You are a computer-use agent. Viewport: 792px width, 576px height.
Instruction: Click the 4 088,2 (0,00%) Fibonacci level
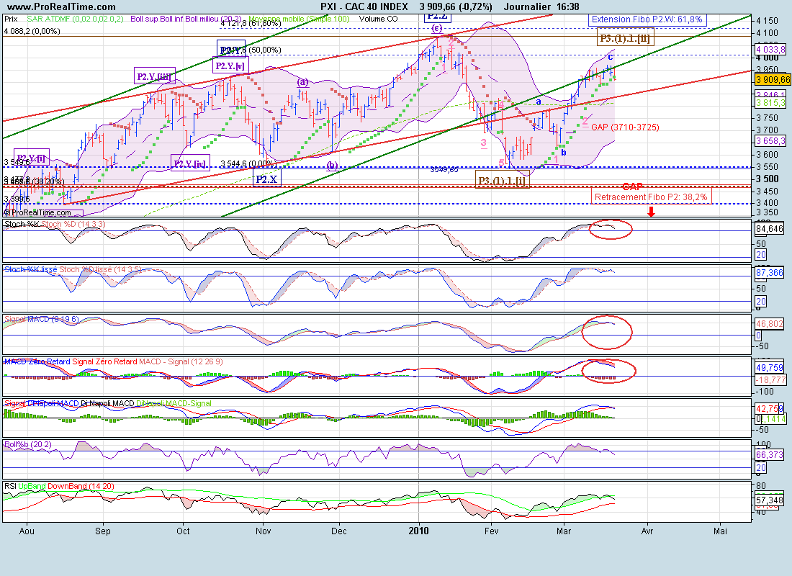click(x=32, y=31)
